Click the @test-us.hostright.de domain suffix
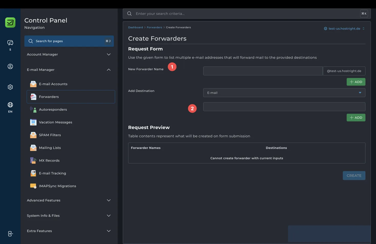Screen dimensions: 376x244 click(344, 71)
